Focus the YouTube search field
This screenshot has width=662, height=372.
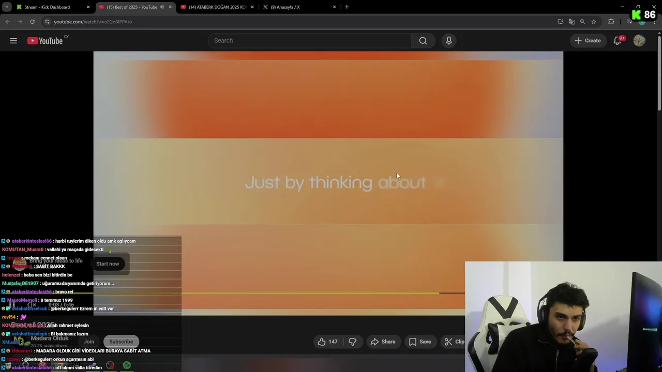(x=309, y=41)
